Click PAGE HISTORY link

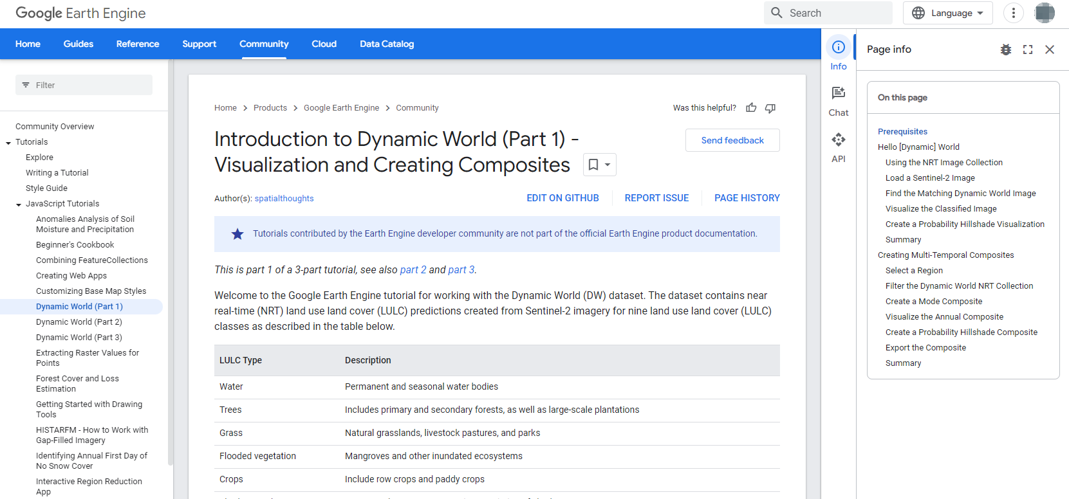tap(747, 198)
